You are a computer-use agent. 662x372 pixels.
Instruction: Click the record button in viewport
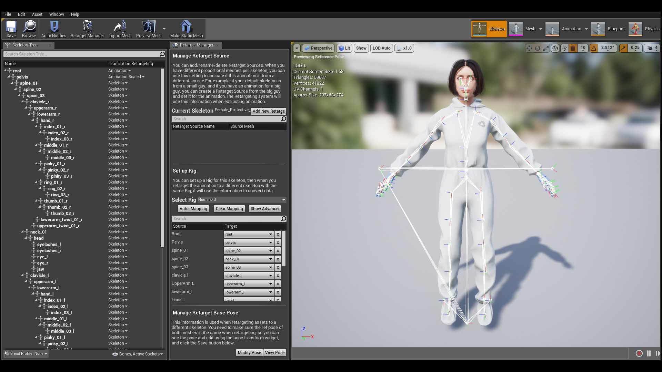pyautogui.click(x=639, y=353)
